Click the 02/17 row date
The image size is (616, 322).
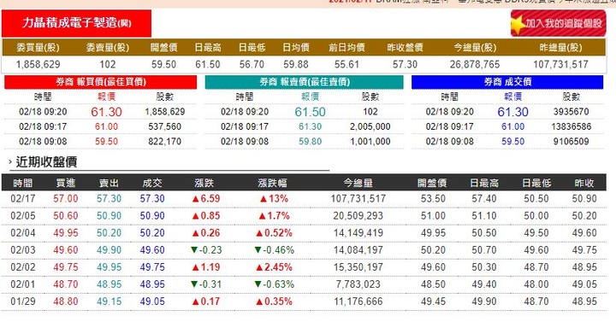(23, 198)
